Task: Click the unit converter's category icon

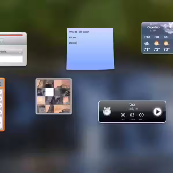Action: click(x=1, y=41)
